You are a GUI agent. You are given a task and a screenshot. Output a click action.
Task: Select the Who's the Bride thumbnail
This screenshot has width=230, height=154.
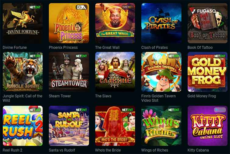pos(115,126)
